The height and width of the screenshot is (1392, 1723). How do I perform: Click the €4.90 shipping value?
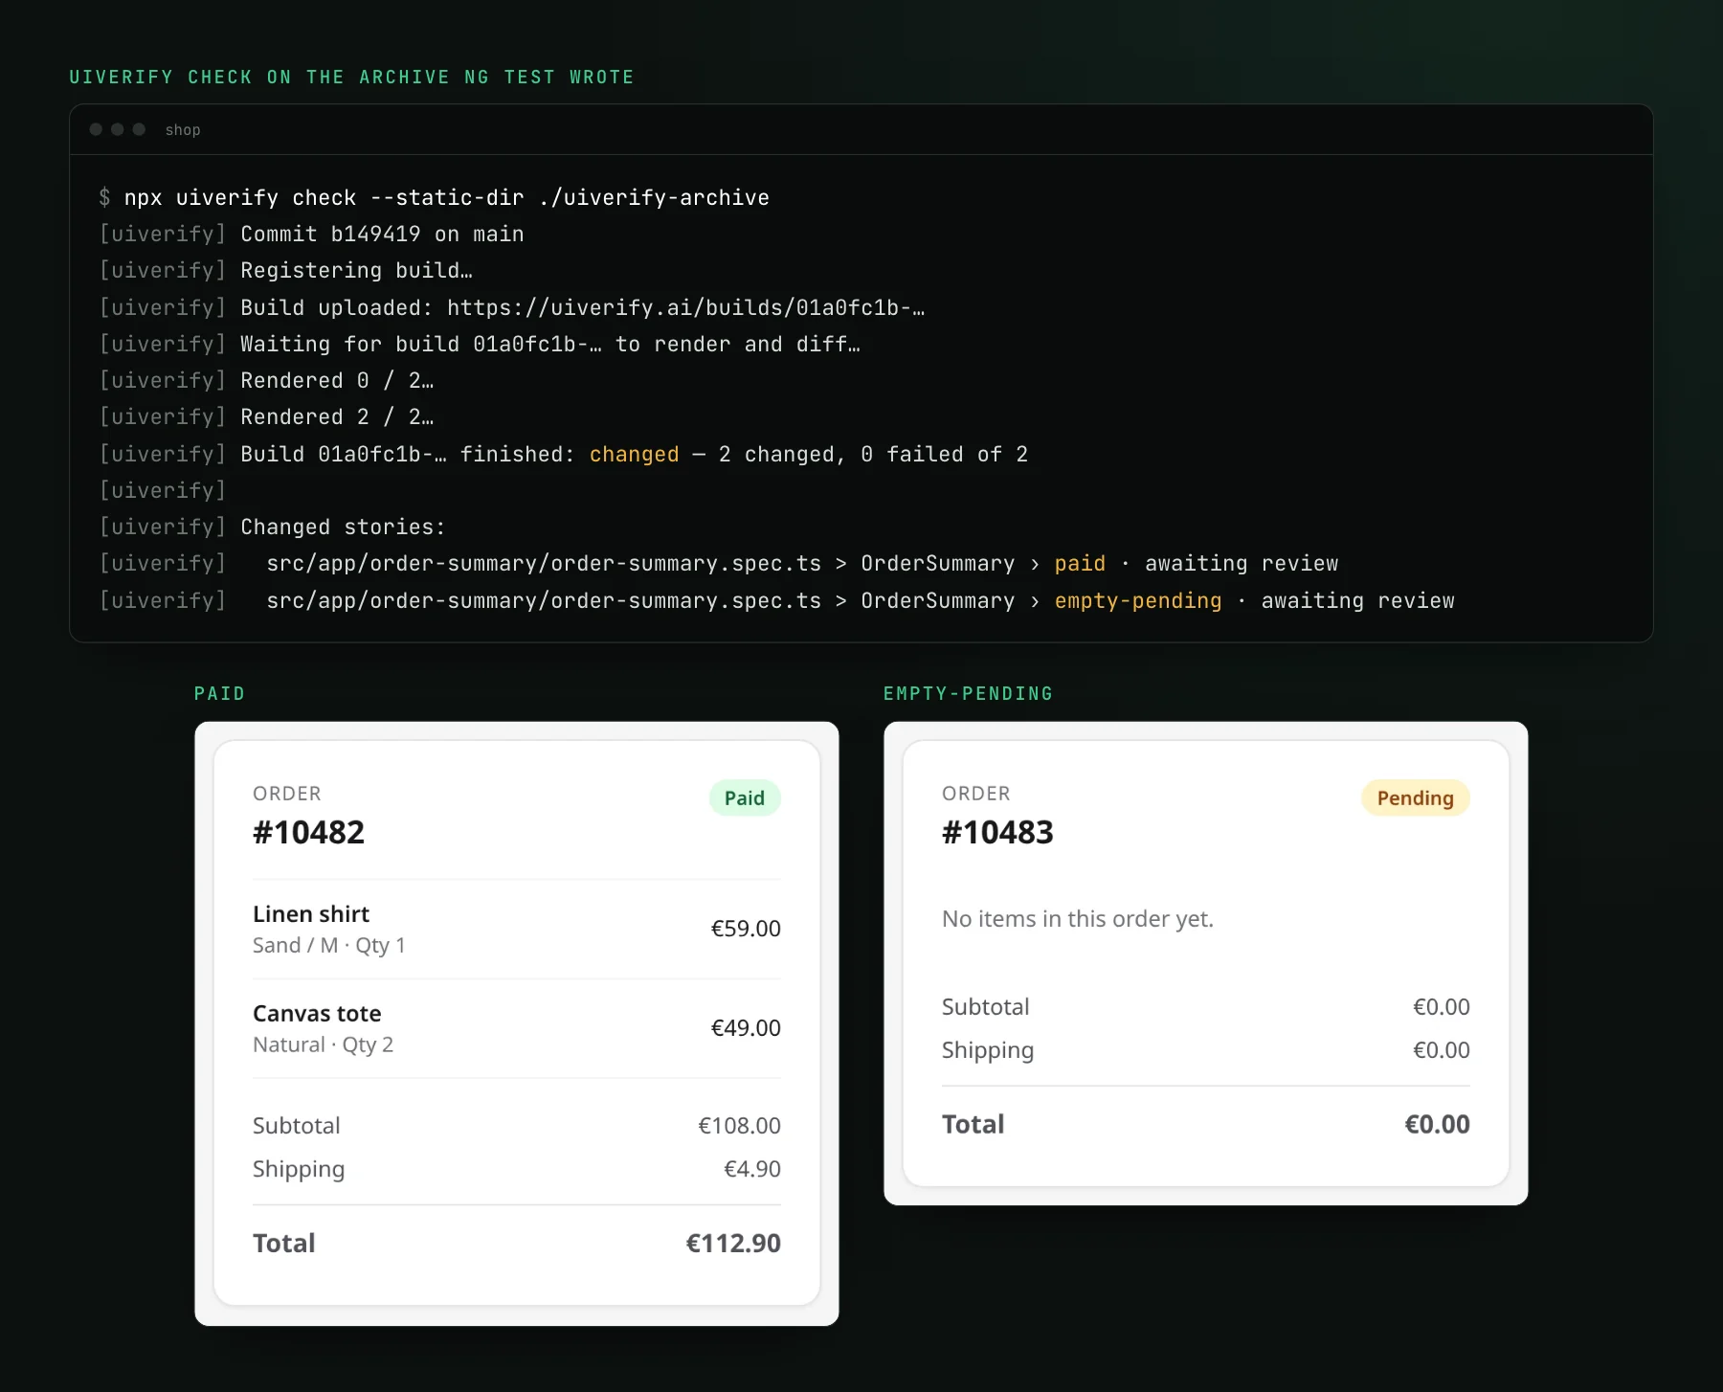click(x=752, y=1168)
